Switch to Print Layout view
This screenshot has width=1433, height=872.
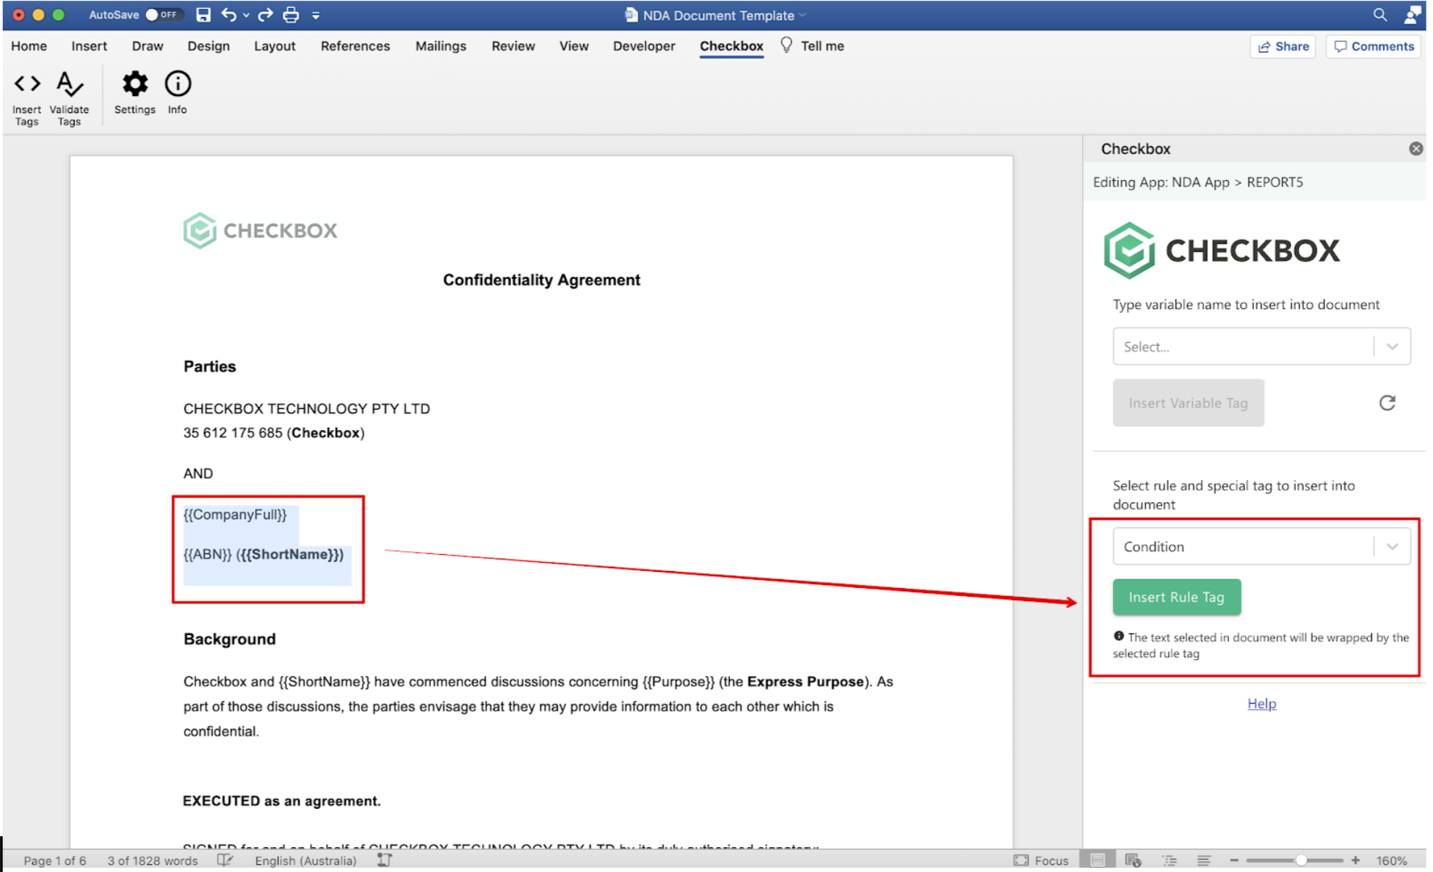coord(1098,860)
